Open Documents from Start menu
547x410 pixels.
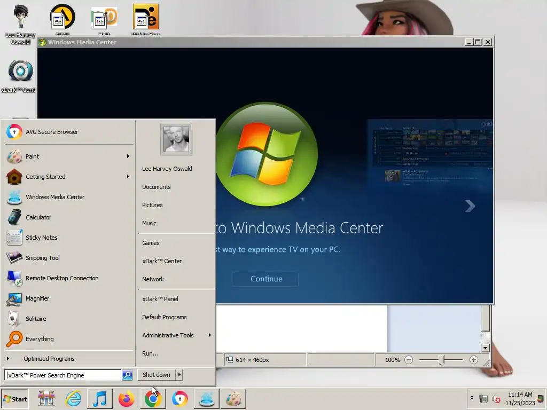click(157, 187)
